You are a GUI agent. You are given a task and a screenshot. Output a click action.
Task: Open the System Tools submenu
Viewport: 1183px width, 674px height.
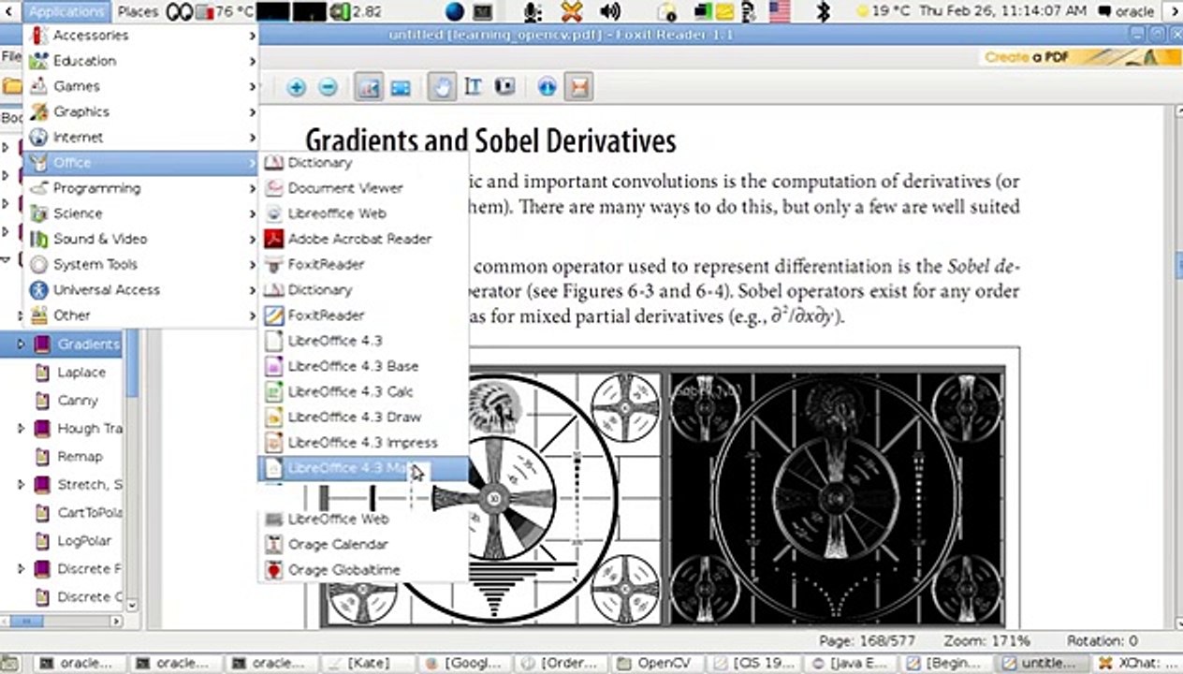[141, 265]
